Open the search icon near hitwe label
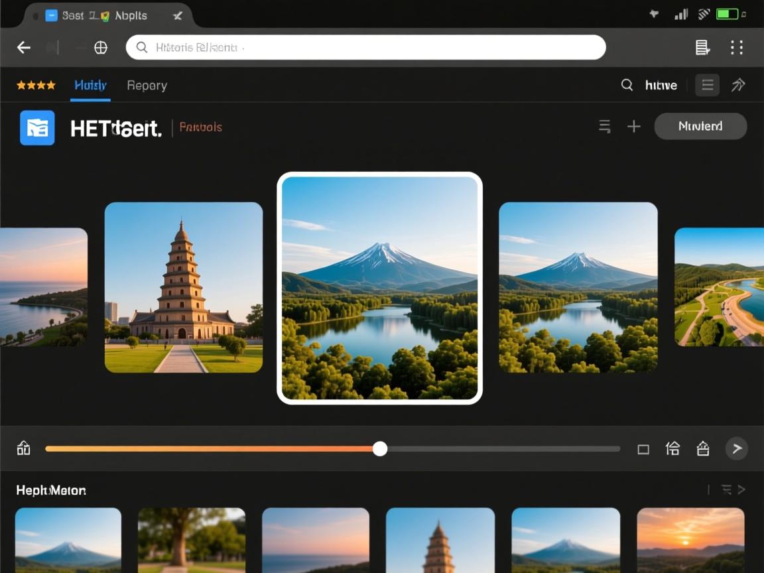This screenshot has height=573, width=764. pyautogui.click(x=627, y=85)
